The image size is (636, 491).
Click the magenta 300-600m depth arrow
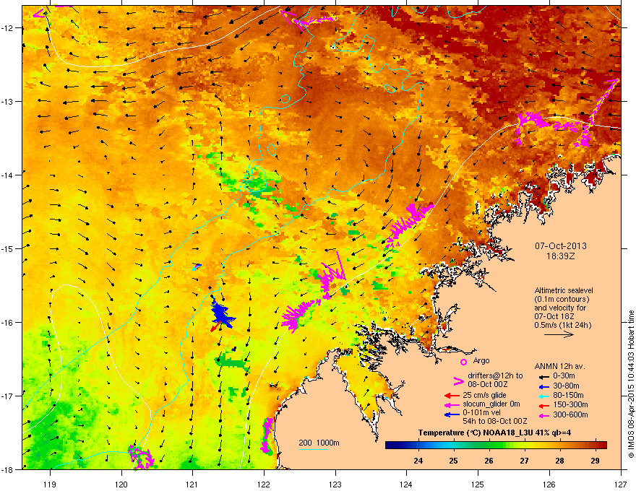pyautogui.click(x=540, y=415)
